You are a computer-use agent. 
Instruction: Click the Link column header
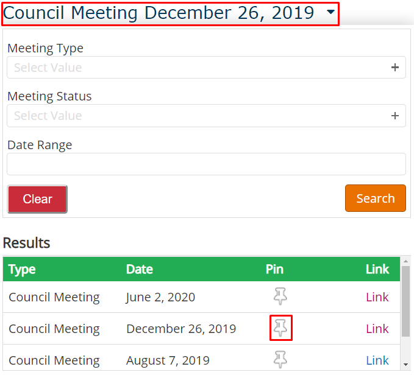pos(377,269)
